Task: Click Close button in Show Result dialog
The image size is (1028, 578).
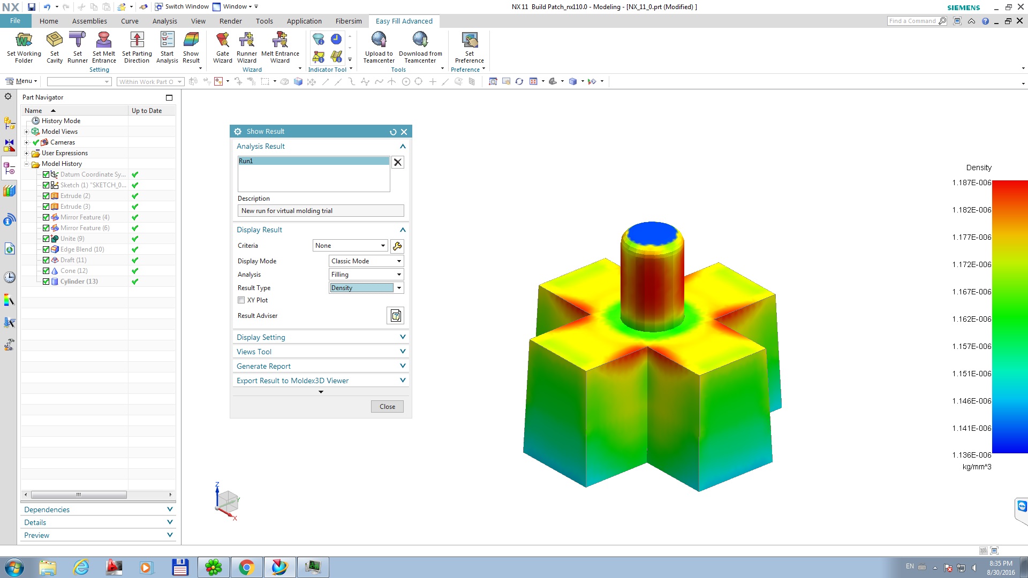Action: coord(387,407)
